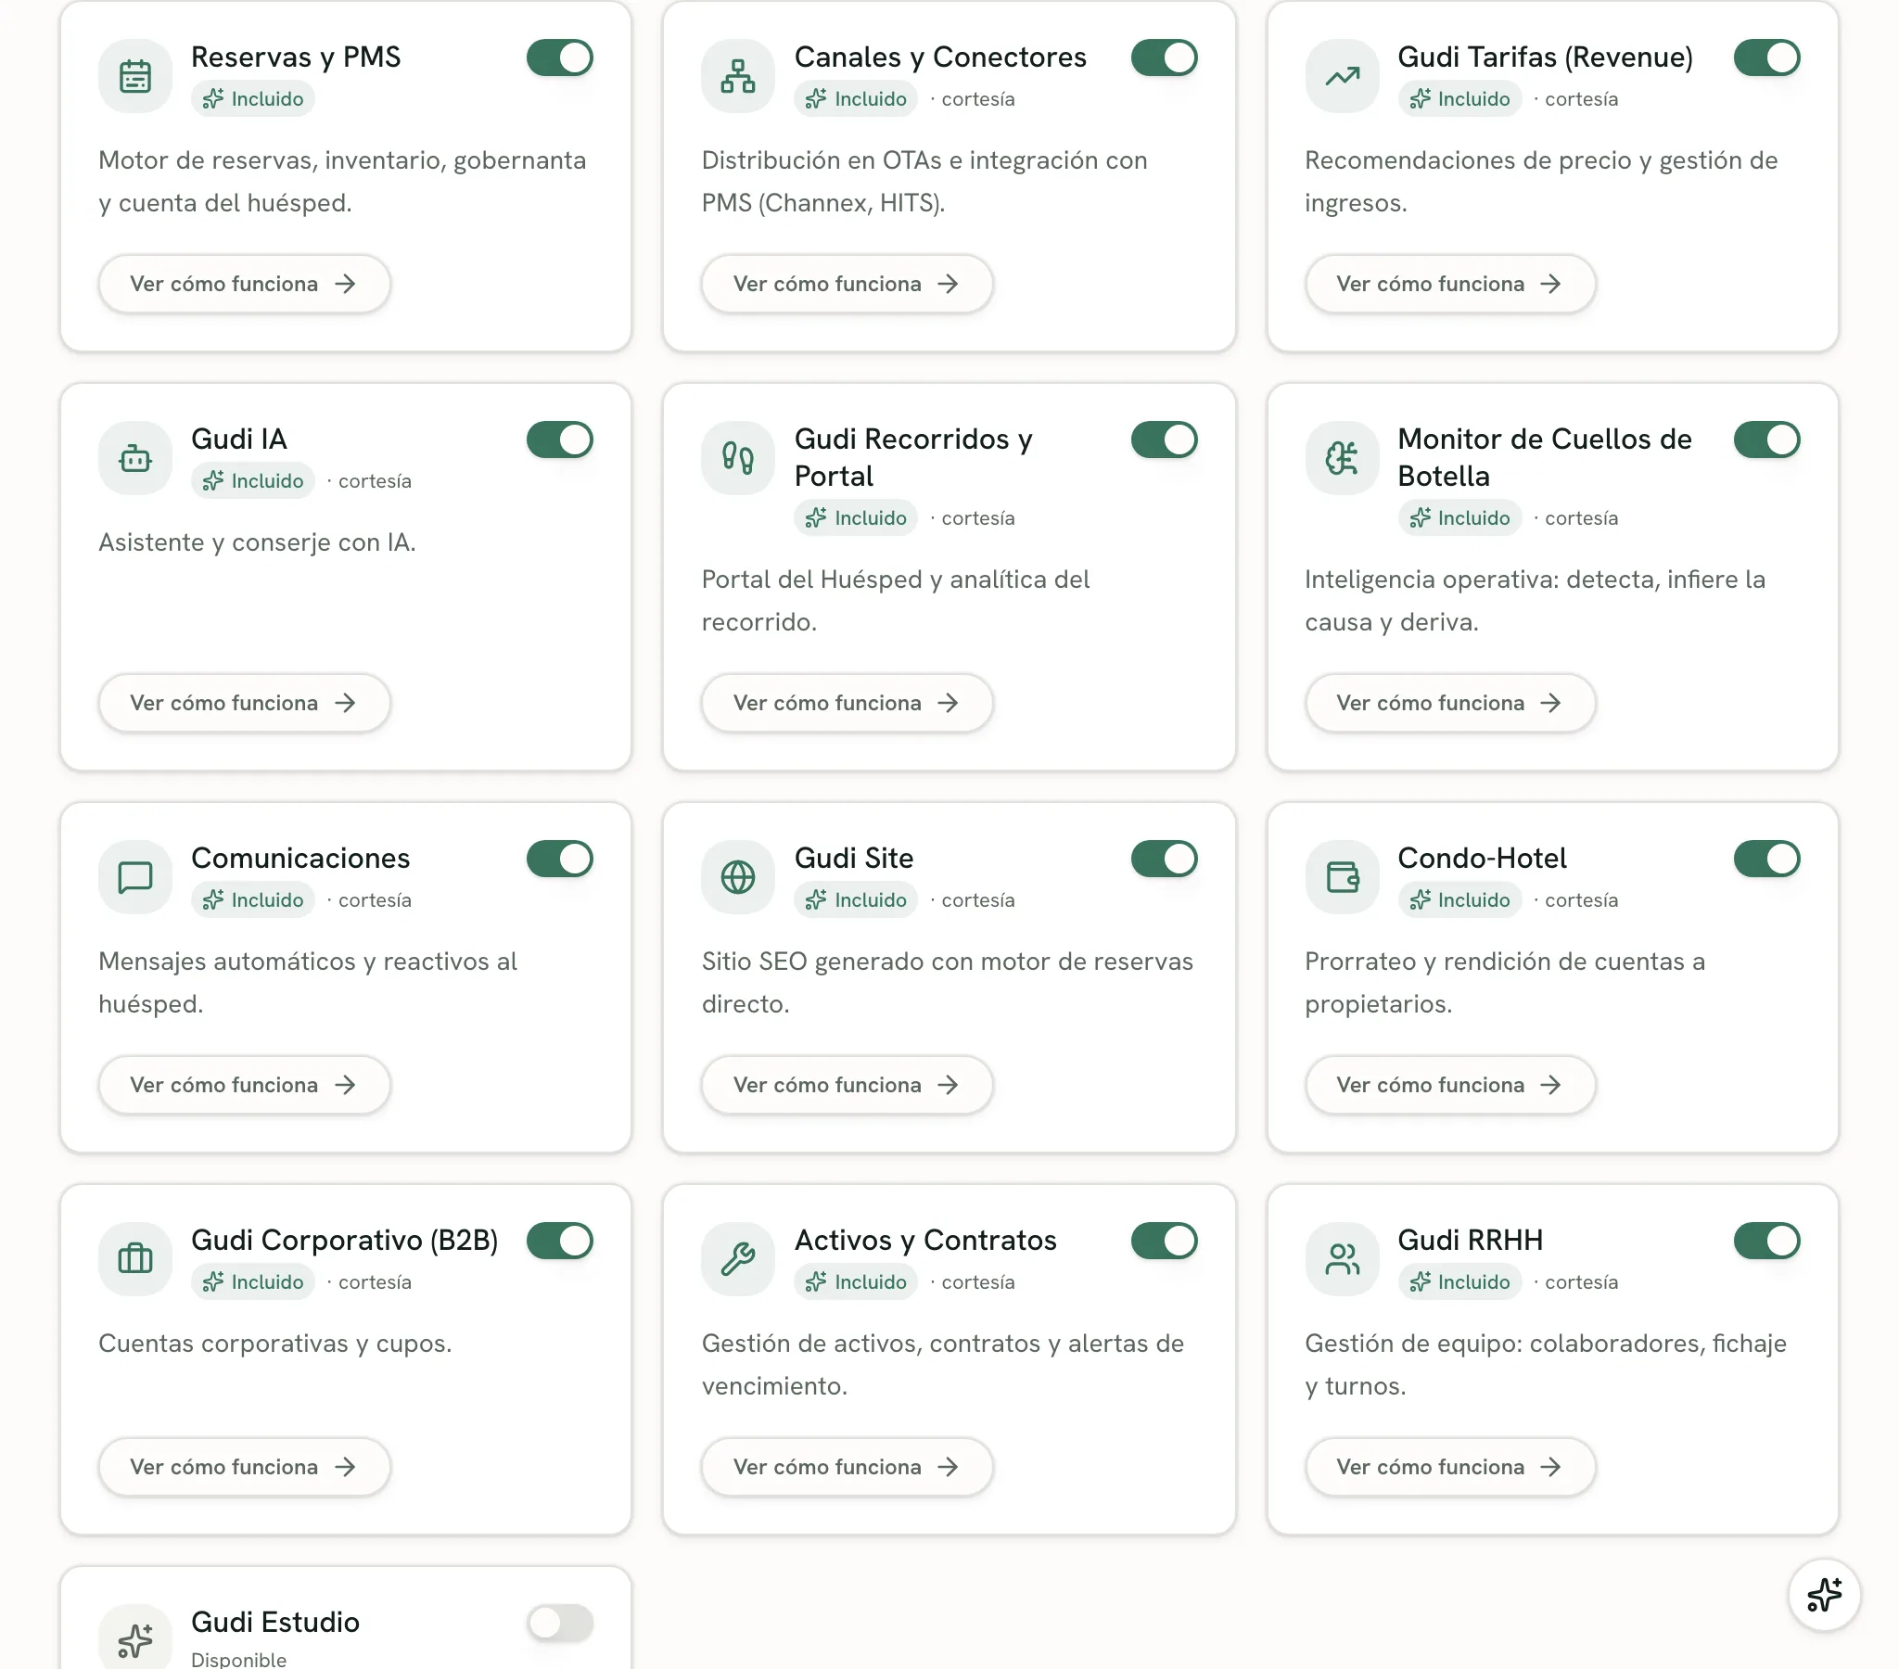
Task: Click Ver cómo funciona for Monitor de Cuellos
Action: 1450,703
